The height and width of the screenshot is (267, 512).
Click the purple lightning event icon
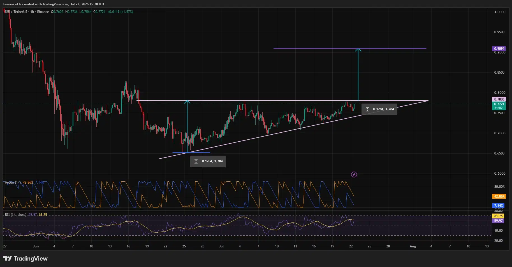pyautogui.click(x=354, y=175)
